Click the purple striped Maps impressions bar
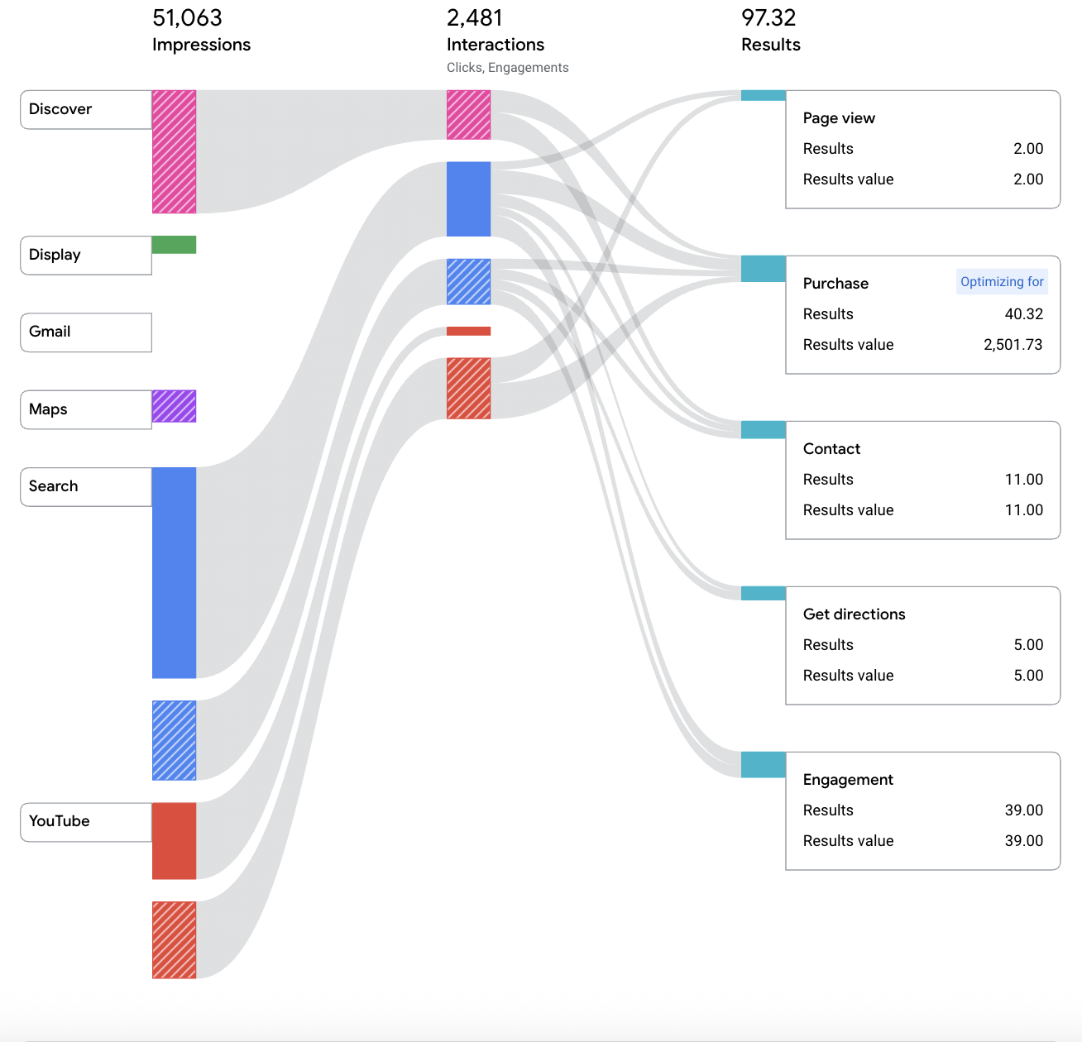The height and width of the screenshot is (1042, 1082). 174,406
